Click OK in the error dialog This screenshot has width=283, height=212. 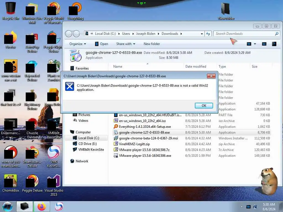[x=204, y=106]
